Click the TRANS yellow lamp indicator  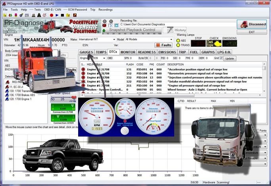[x=178, y=45]
